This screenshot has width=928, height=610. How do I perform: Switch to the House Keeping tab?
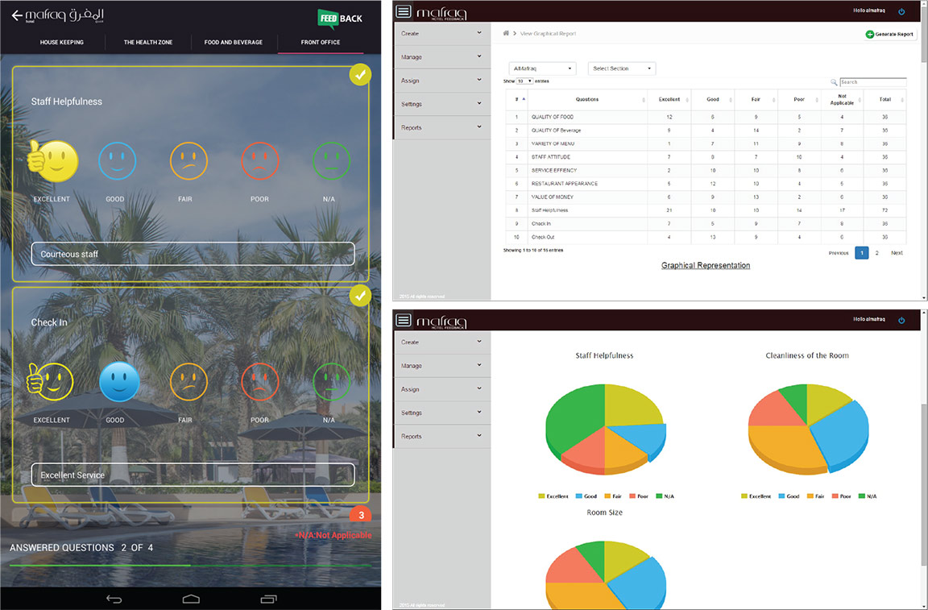point(61,43)
